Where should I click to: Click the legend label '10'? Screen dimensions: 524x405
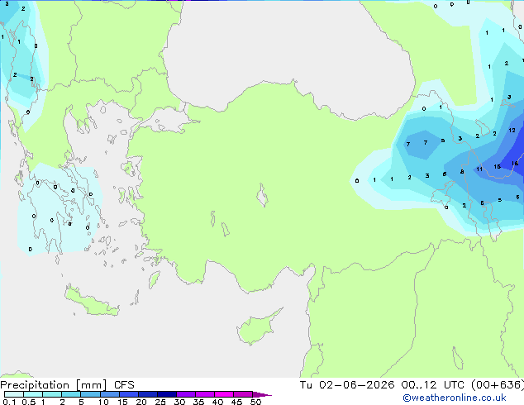coord(103,402)
